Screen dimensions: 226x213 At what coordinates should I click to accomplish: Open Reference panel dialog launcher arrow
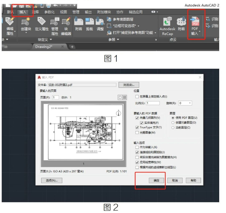click(156, 40)
